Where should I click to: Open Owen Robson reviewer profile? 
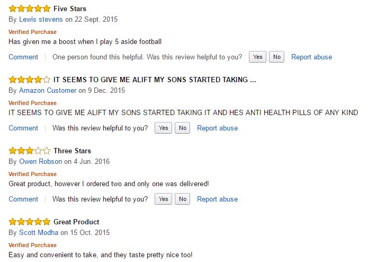pos(40,161)
